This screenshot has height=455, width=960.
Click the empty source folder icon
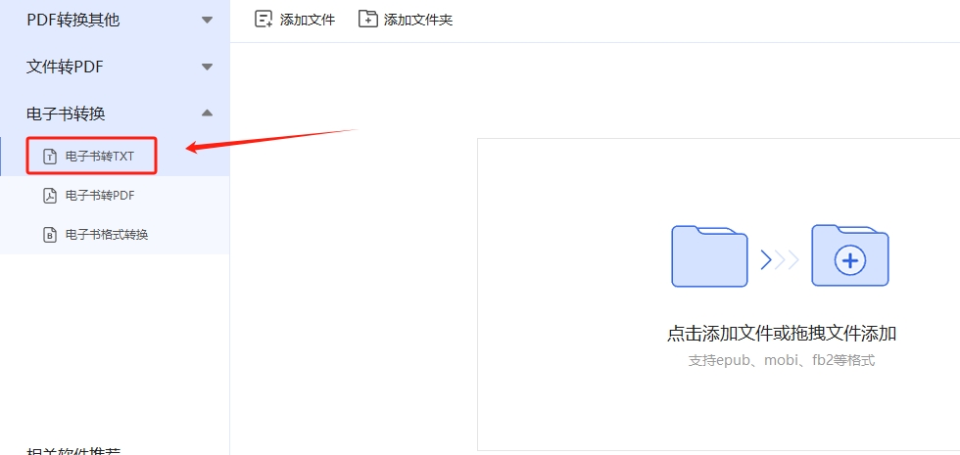click(x=709, y=255)
